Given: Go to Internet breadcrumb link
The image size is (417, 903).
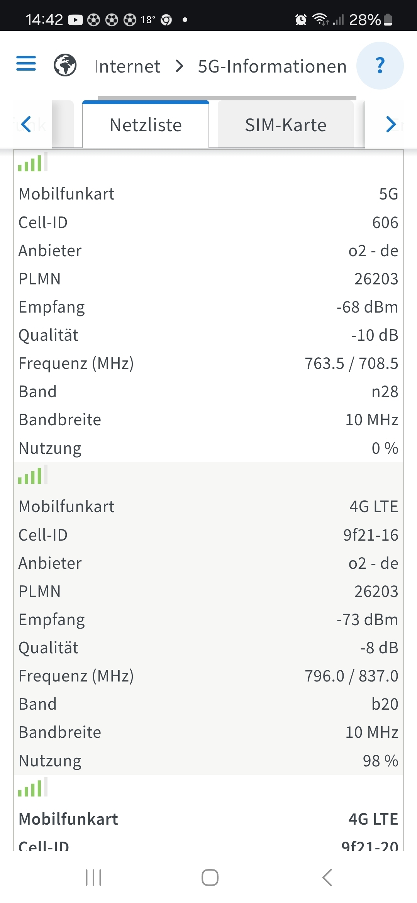Looking at the screenshot, I should point(127,66).
